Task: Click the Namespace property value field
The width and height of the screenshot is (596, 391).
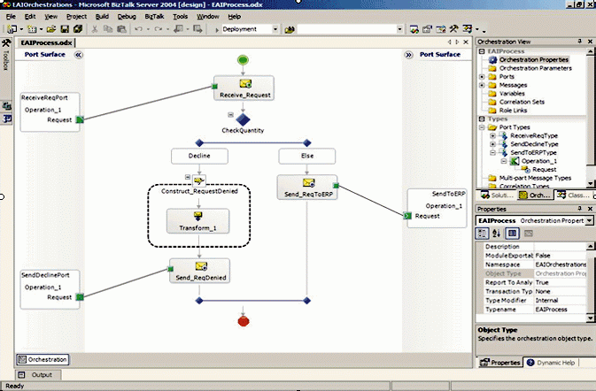Action: coord(561,264)
